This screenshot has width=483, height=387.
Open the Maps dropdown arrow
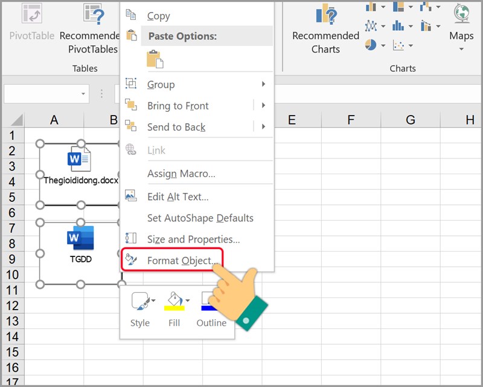(461, 49)
